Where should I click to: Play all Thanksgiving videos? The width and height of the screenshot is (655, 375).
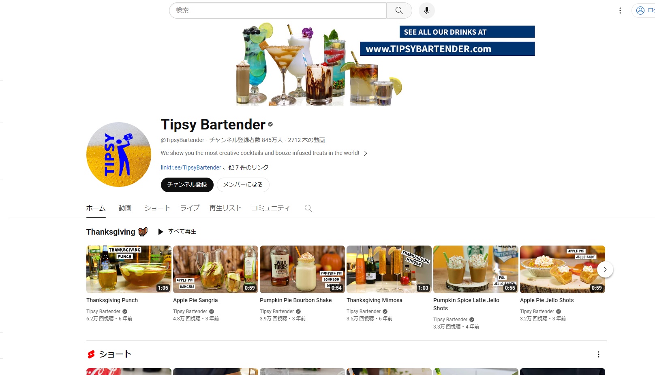[x=177, y=231]
